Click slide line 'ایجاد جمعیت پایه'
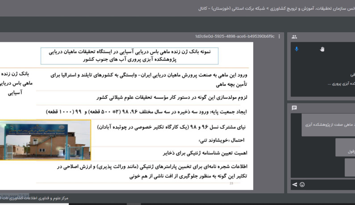The height and width of the screenshot is (205, 355). [x=146, y=112]
